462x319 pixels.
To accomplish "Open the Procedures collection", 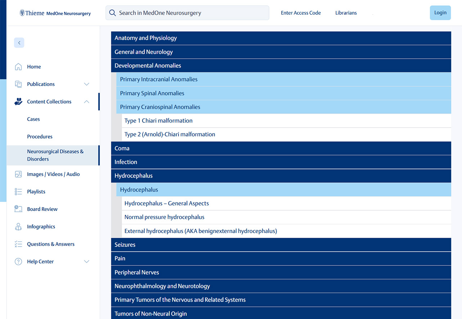I will pos(40,136).
